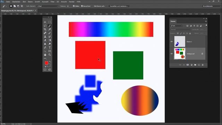Screen dimensions: 222x125
Task: Toggle the layer filter on/off switch
Action: [x=206, y=26]
